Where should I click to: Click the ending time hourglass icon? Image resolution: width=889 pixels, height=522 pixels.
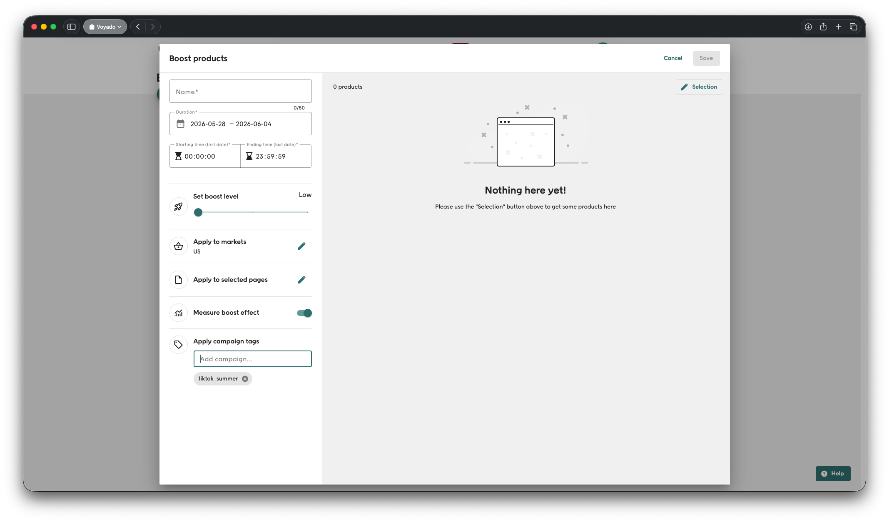pyautogui.click(x=249, y=156)
